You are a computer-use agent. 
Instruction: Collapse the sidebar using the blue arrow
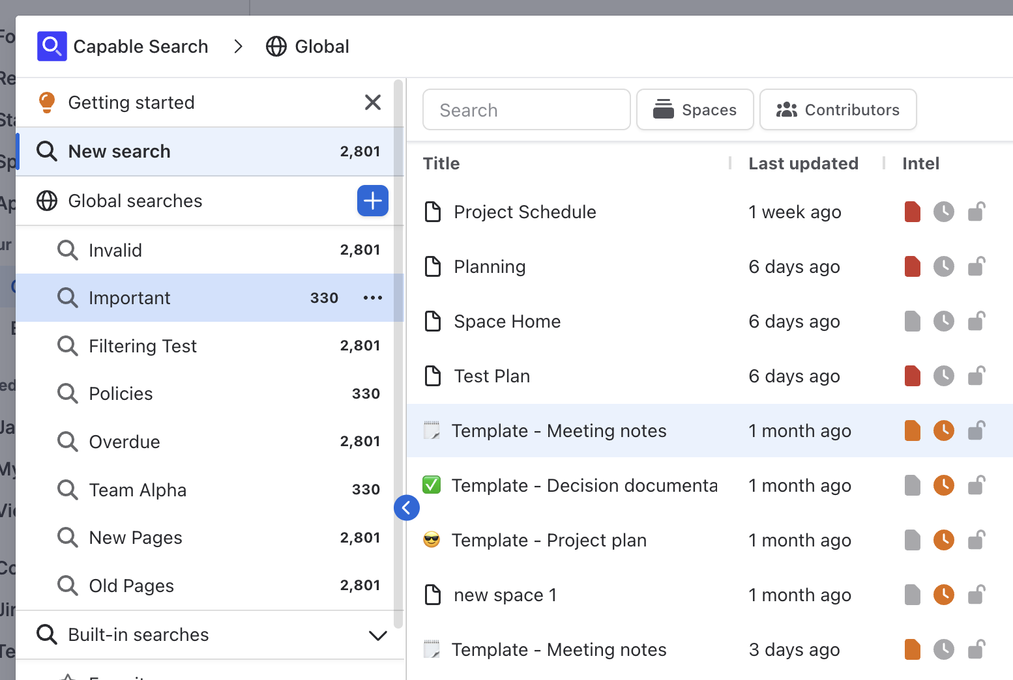406,507
